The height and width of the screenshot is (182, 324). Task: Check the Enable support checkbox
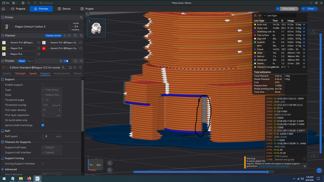tap(43, 85)
